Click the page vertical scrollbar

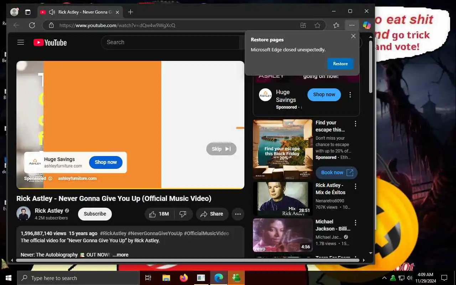pyautogui.click(x=370, y=67)
